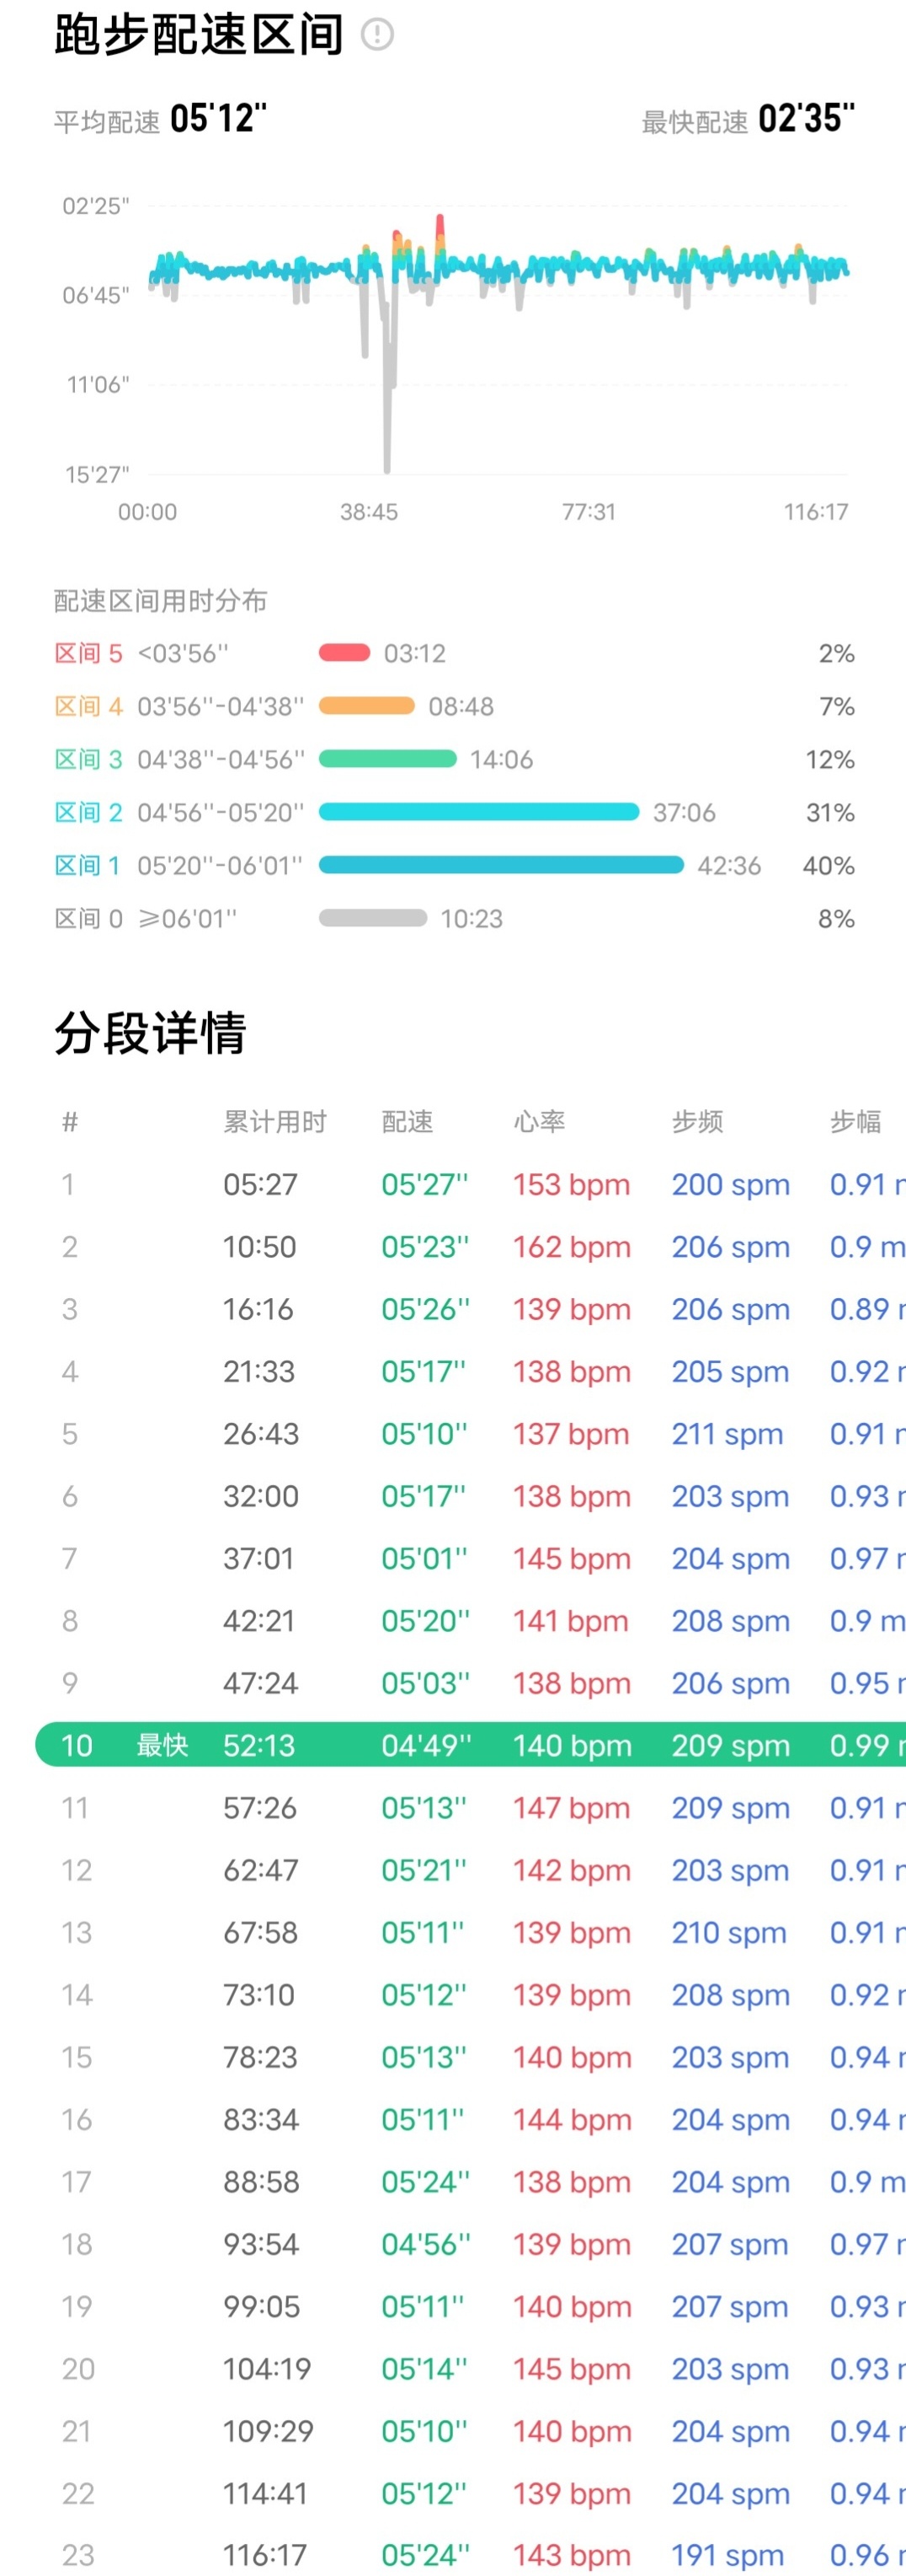Click the 02'25" pace axis label
This screenshot has height=2576, width=906.
[96, 206]
